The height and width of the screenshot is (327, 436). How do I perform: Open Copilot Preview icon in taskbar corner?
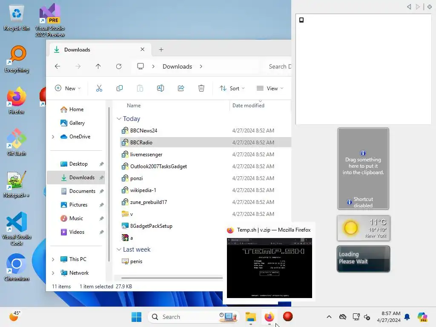(422, 317)
